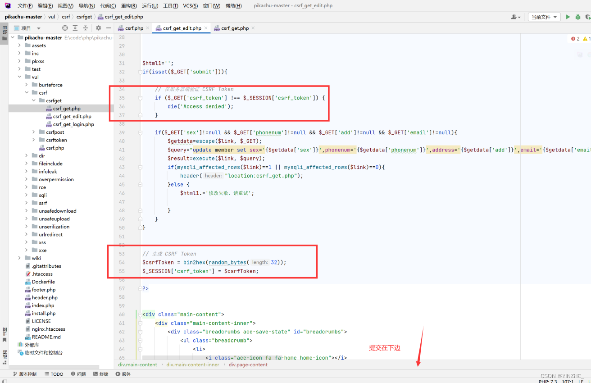This screenshot has height=383, width=591.
Task: Expand the 外部库 external libraries node
Action: coord(28,345)
